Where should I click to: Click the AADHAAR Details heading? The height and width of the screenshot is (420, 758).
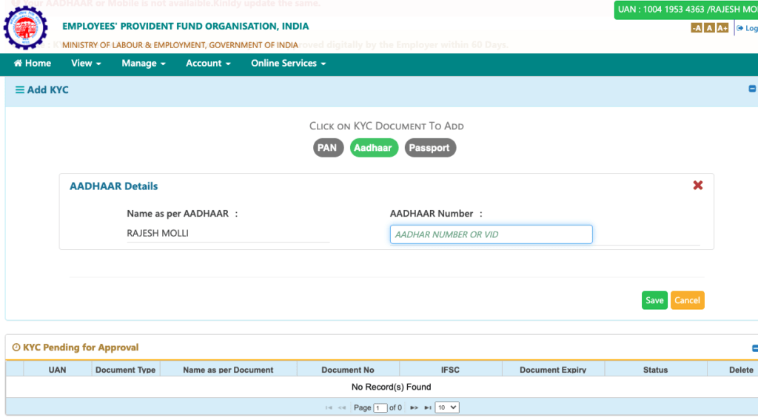coord(113,186)
